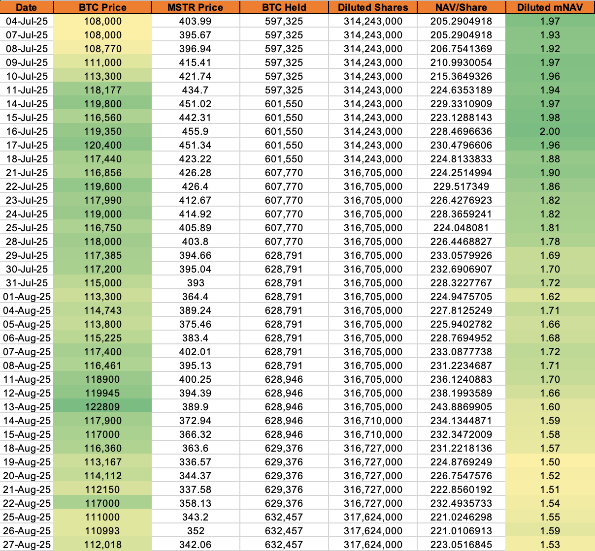Image resolution: width=595 pixels, height=551 pixels.
Task: Select MSTR price cell 336.57
Action: click(195, 462)
